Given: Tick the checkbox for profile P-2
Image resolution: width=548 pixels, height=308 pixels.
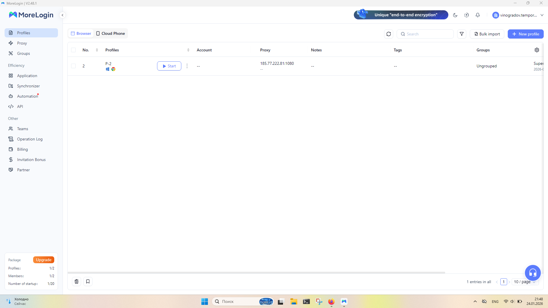Looking at the screenshot, I should 73,66.
